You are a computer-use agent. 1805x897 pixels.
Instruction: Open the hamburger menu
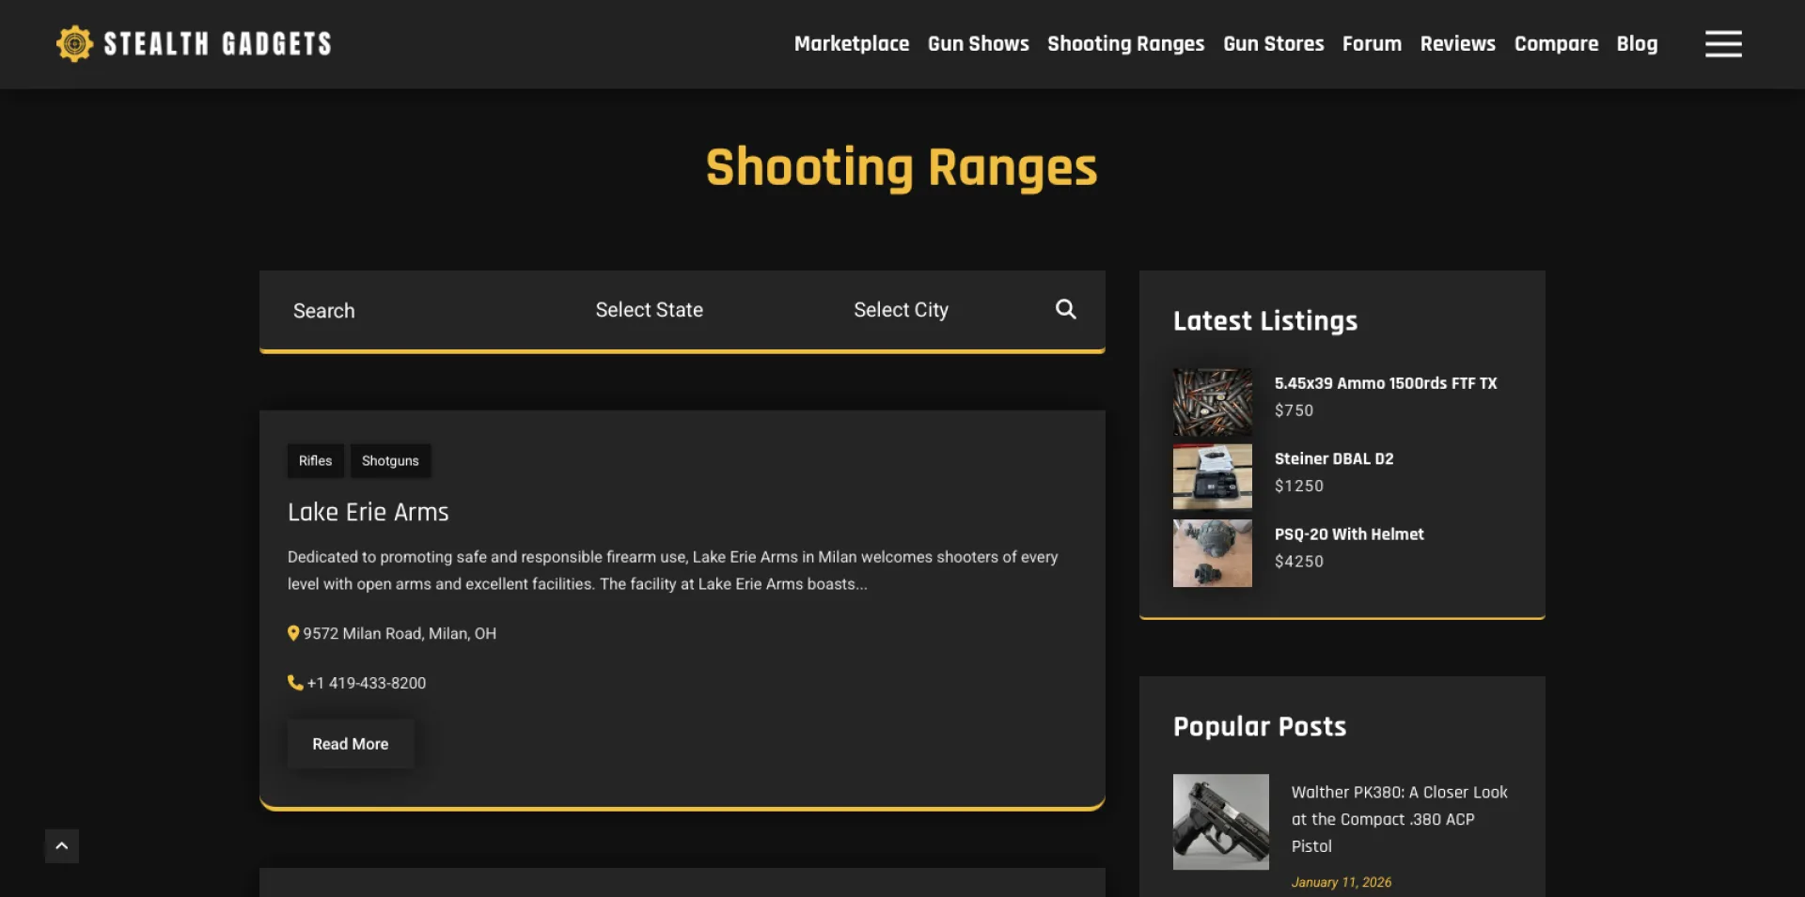[x=1722, y=44]
